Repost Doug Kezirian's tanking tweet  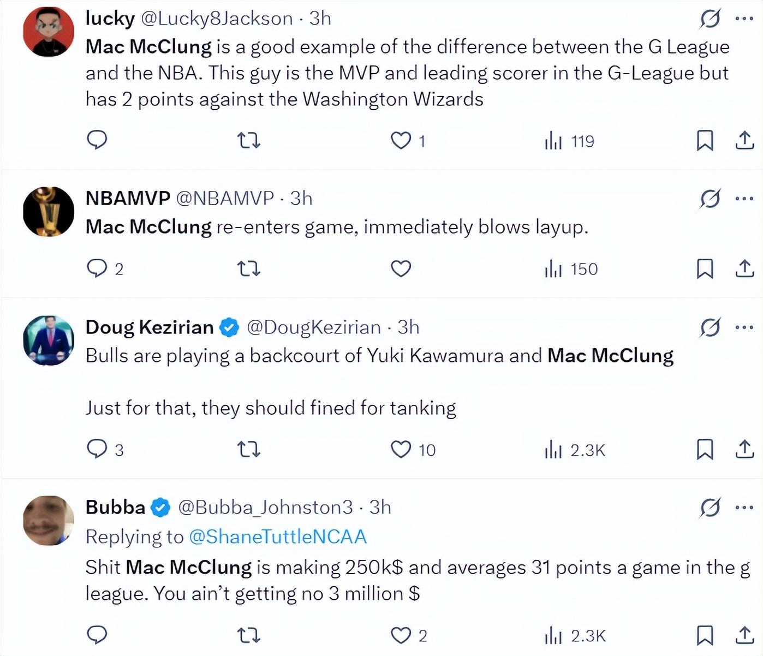point(249,450)
